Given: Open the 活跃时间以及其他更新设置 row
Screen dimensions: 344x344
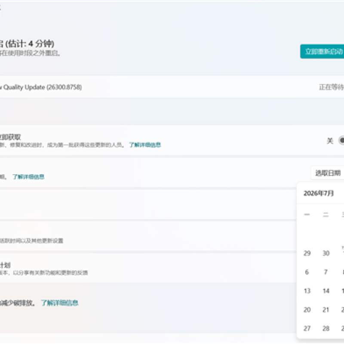Looking at the screenshot, I should coord(148,236).
